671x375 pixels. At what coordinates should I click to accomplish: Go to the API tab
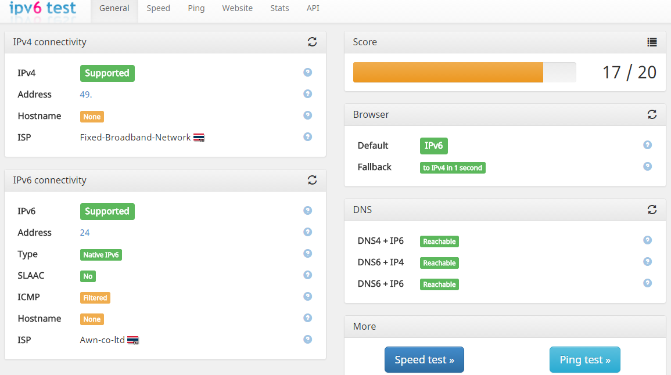[313, 9]
